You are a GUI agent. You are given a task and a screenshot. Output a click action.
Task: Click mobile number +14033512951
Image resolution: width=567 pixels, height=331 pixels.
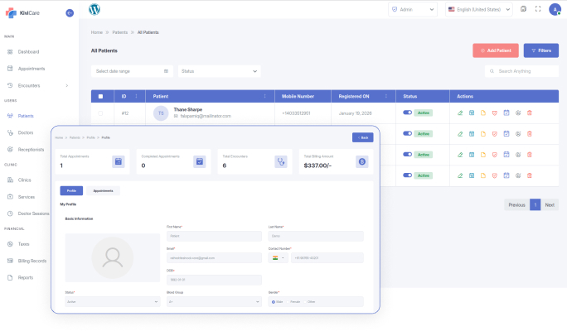pos(296,113)
